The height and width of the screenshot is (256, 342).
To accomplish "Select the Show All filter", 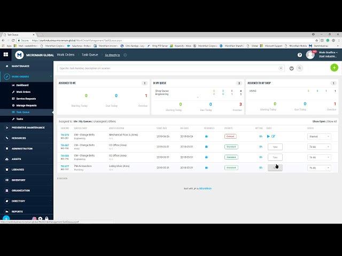I will 332,122.
